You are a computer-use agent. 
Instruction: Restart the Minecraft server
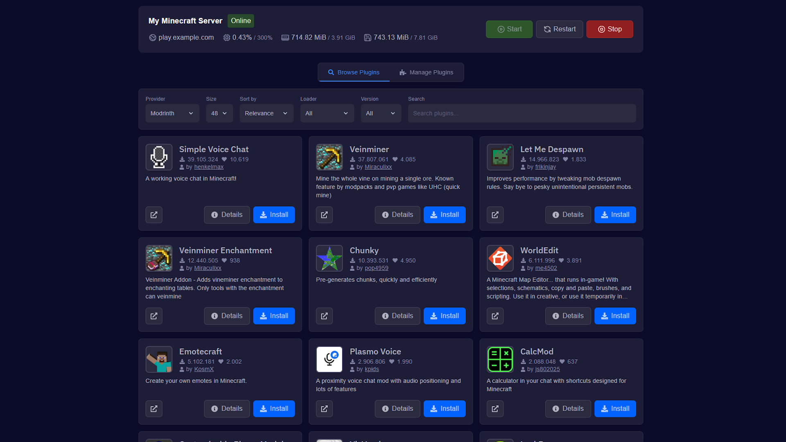559,29
